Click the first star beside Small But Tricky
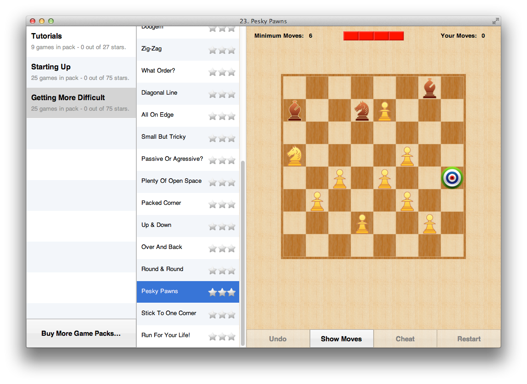The width and height of the screenshot is (527, 384). (x=213, y=138)
